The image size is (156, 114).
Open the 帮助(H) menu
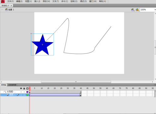pyautogui.click(x=102, y=1)
